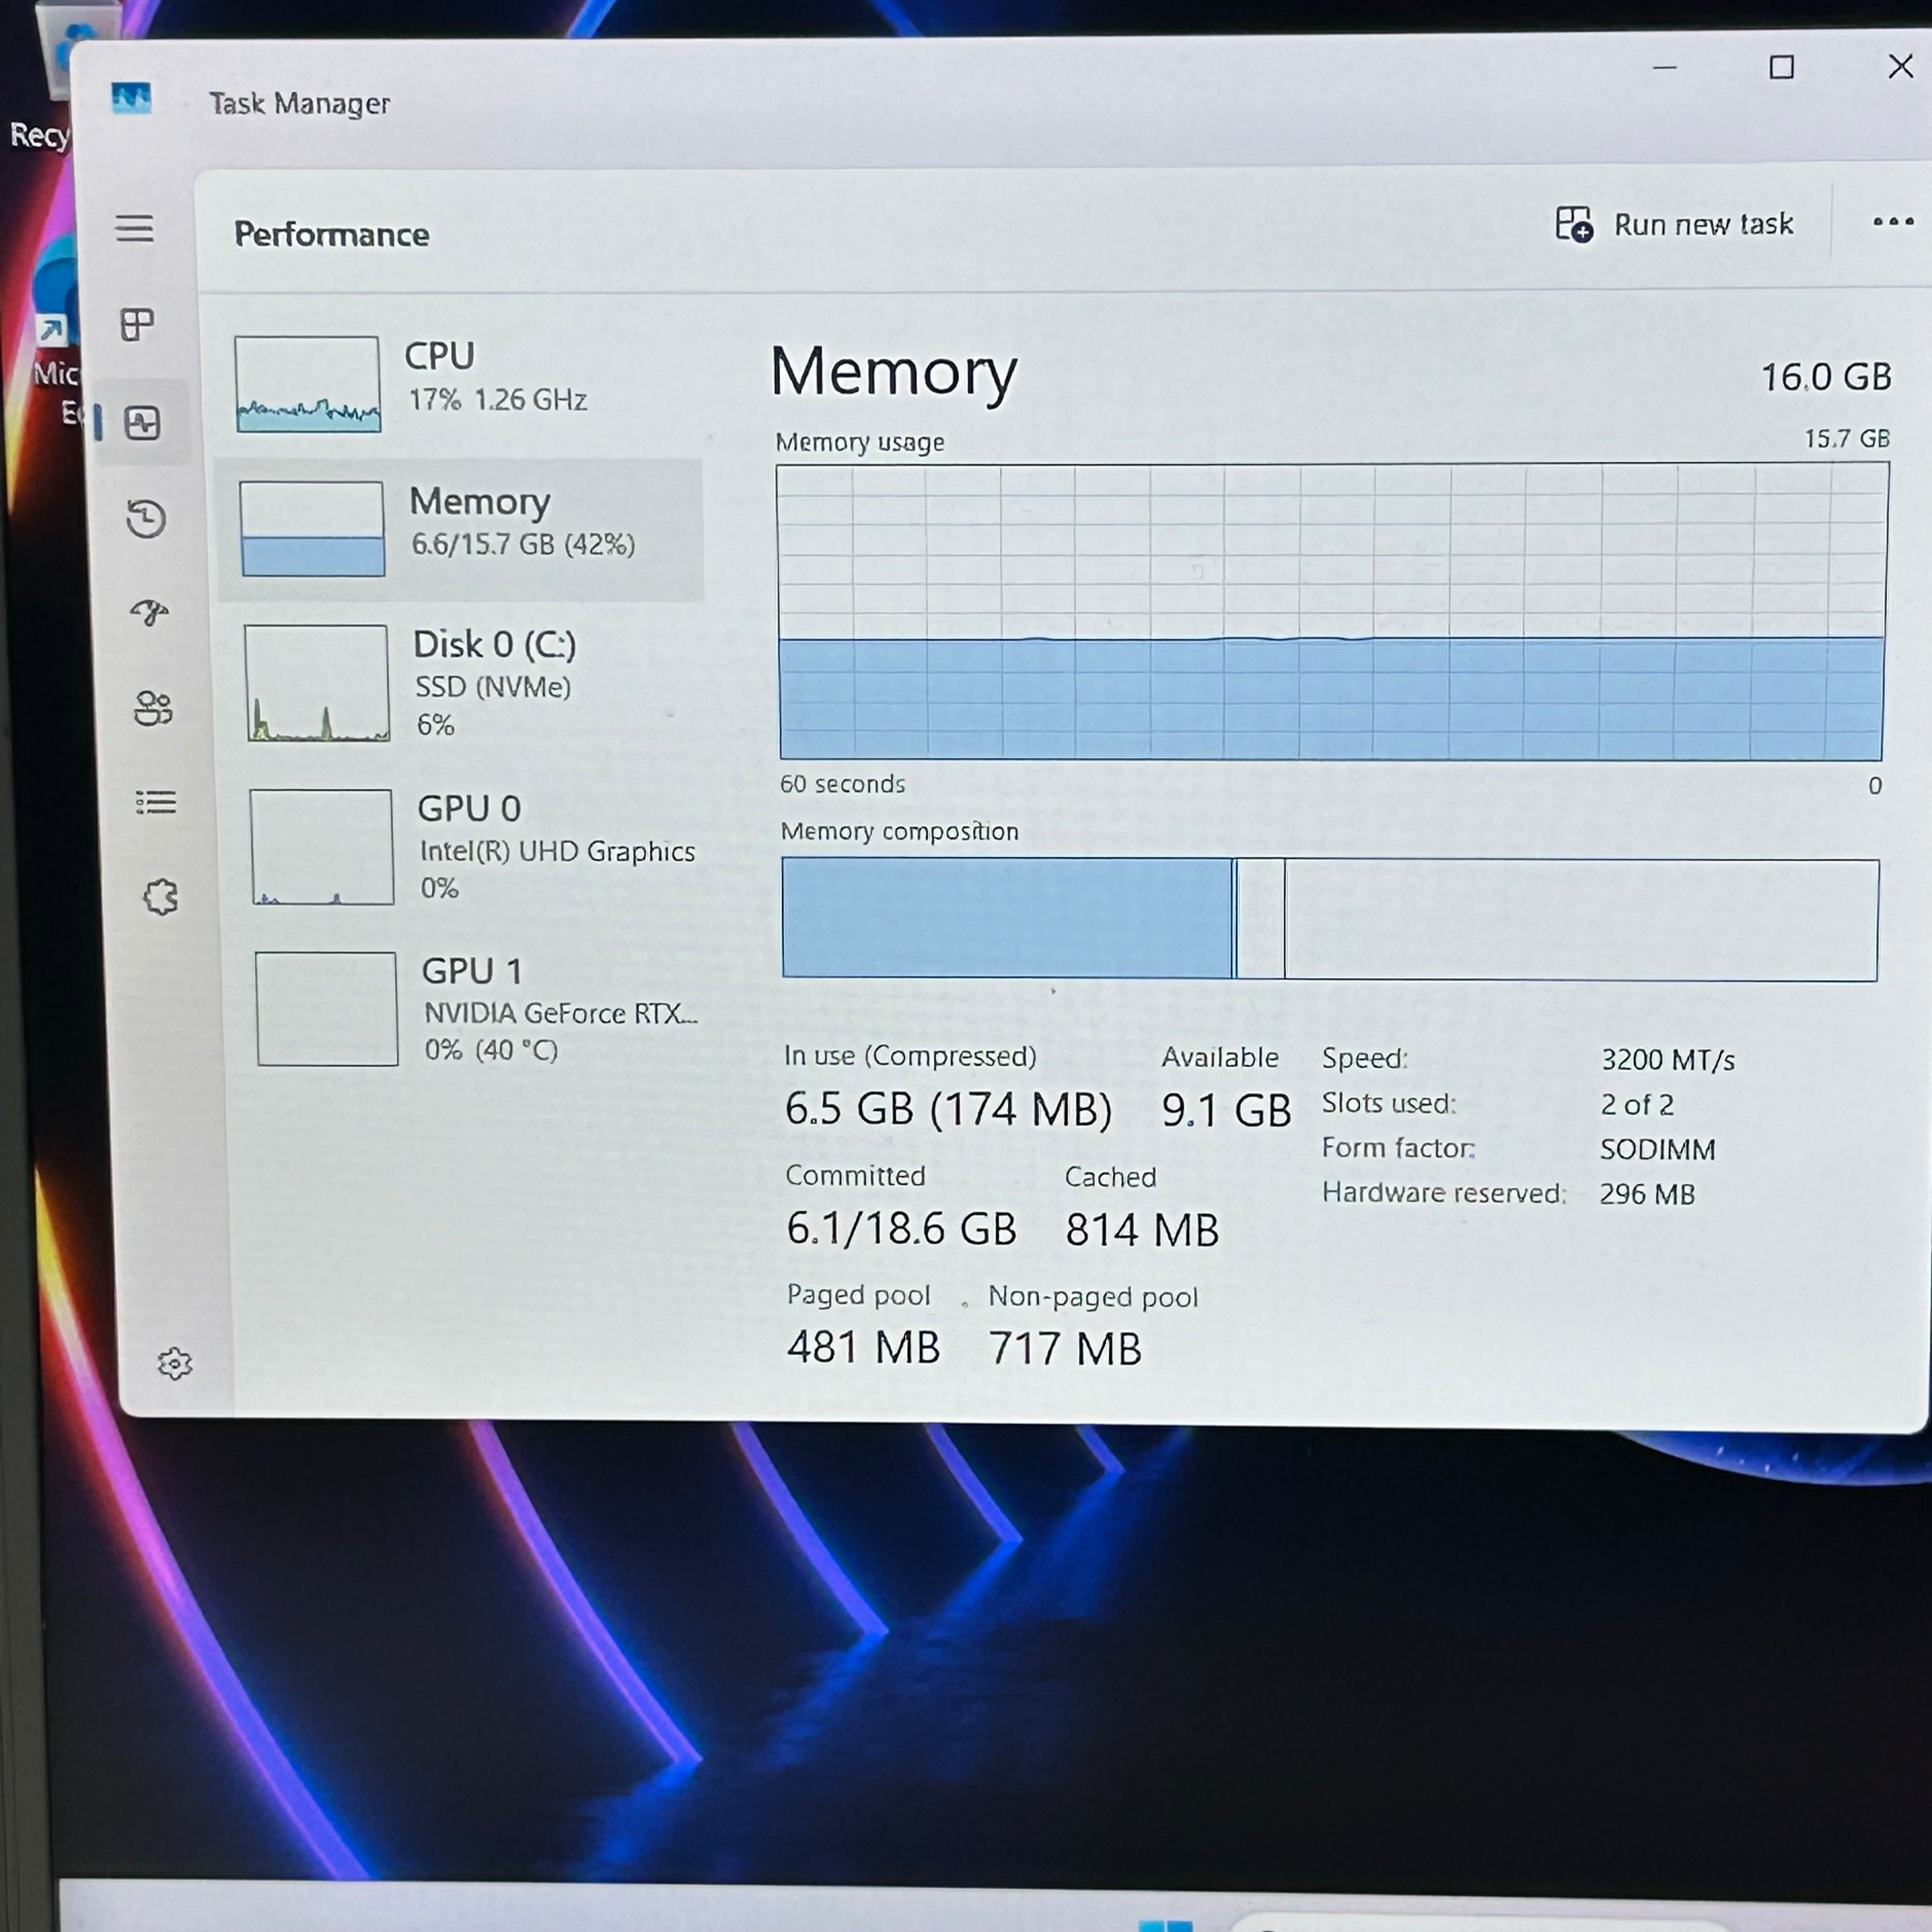Open the Services puzzle icon
Screen dimensions: 1932x1932
(160, 896)
